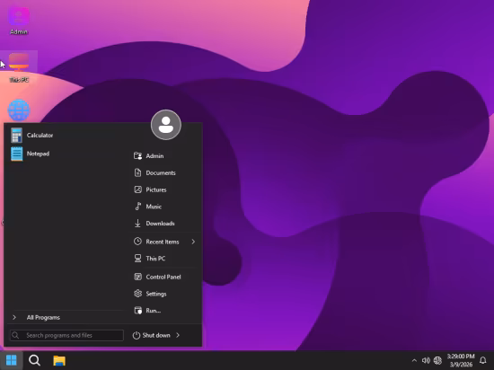
Task: Click the This PC monitor icon in the start menu
Action: [138, 259]
